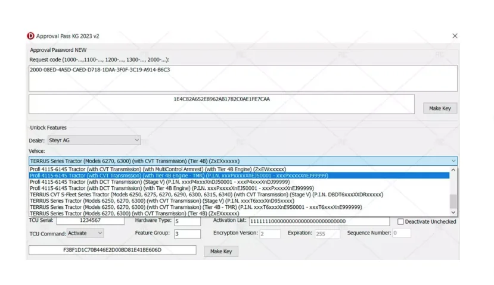The height and width of the screenshot is (285, 494).
Task: Select Profi 4115-6145 with MultiControl Armrest entry
Action: tap(239, 169)
